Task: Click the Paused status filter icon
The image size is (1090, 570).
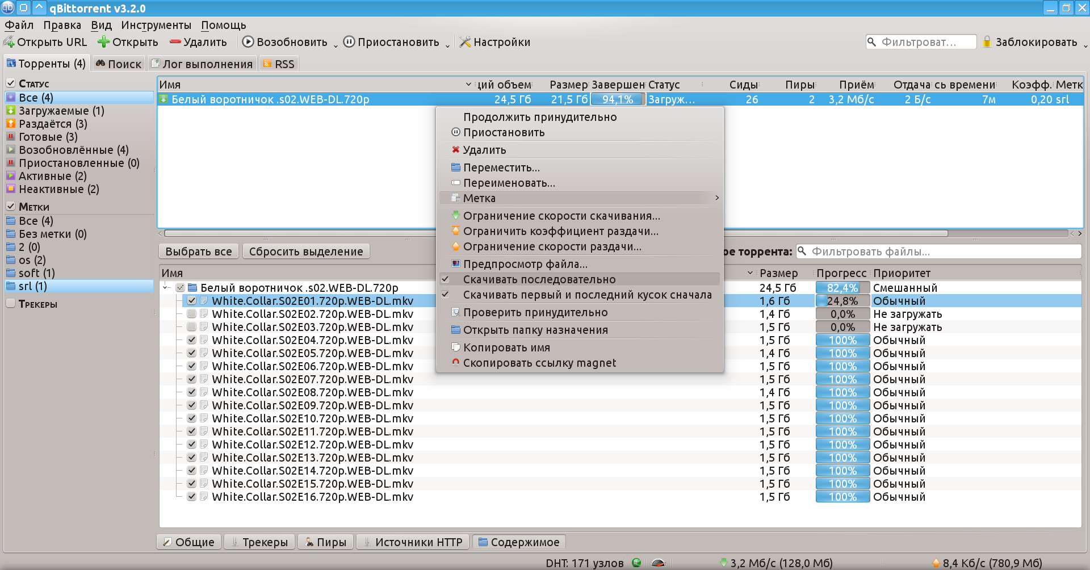Action: 11,163
